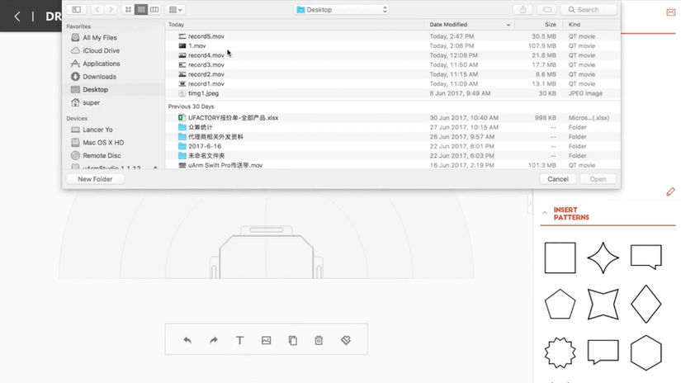Viewport: 681px width, 383px height.
Task: Delete with the trash icon
Action: [319, 340]
